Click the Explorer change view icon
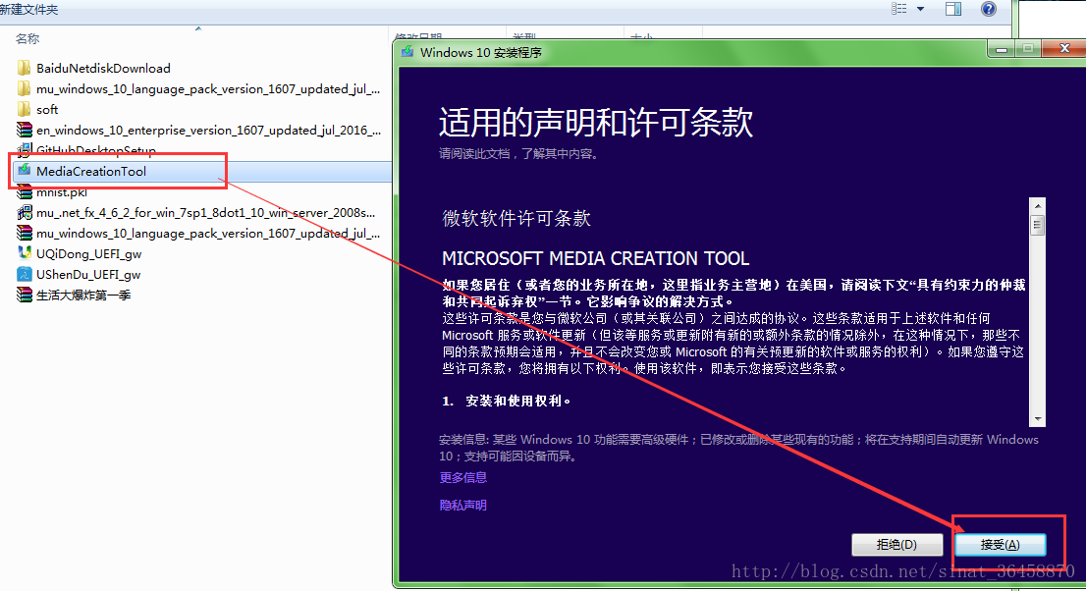This screenshot has width=1086, height=591. tap(899, 9)
